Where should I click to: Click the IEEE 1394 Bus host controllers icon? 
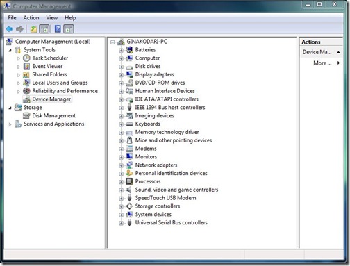[x=129, y=107]
